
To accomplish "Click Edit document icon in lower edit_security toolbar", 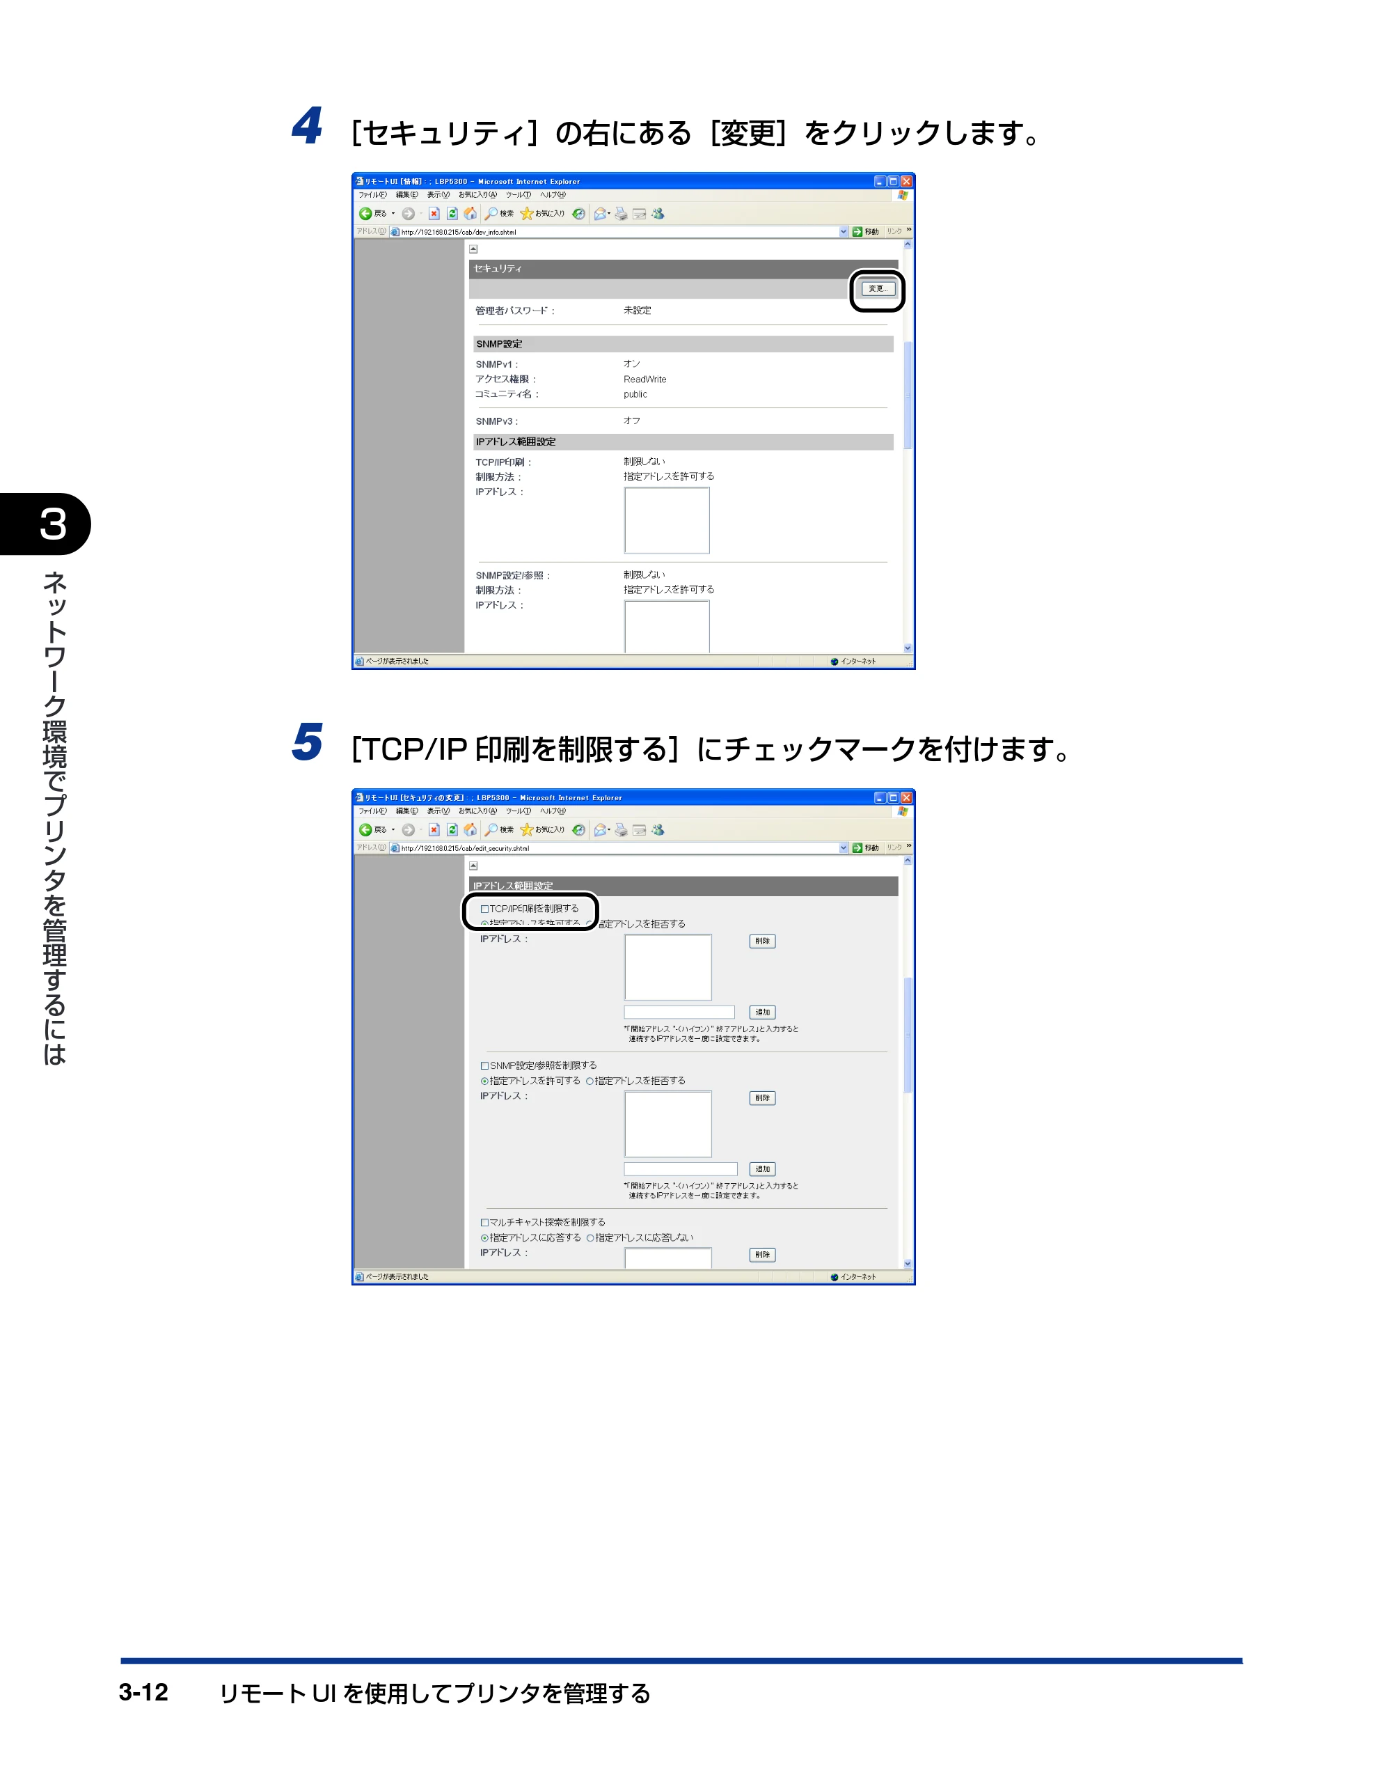I will coord(640,830).
